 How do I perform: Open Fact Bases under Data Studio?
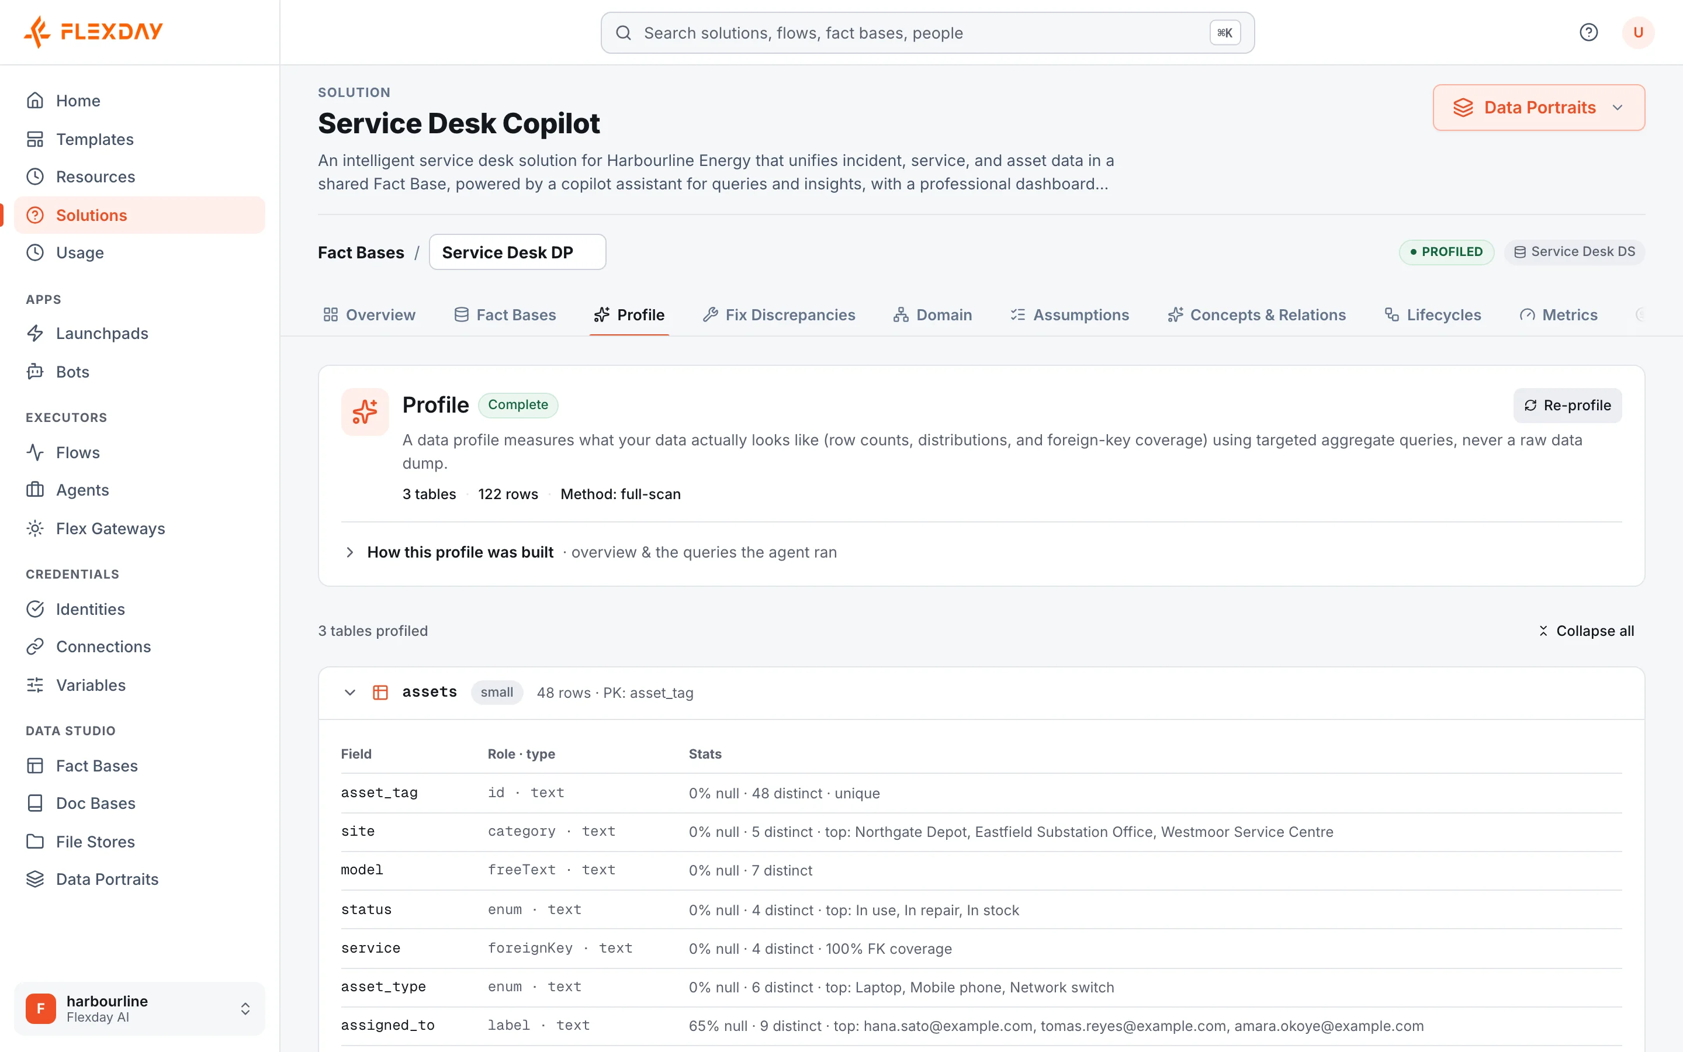point(139,766)
